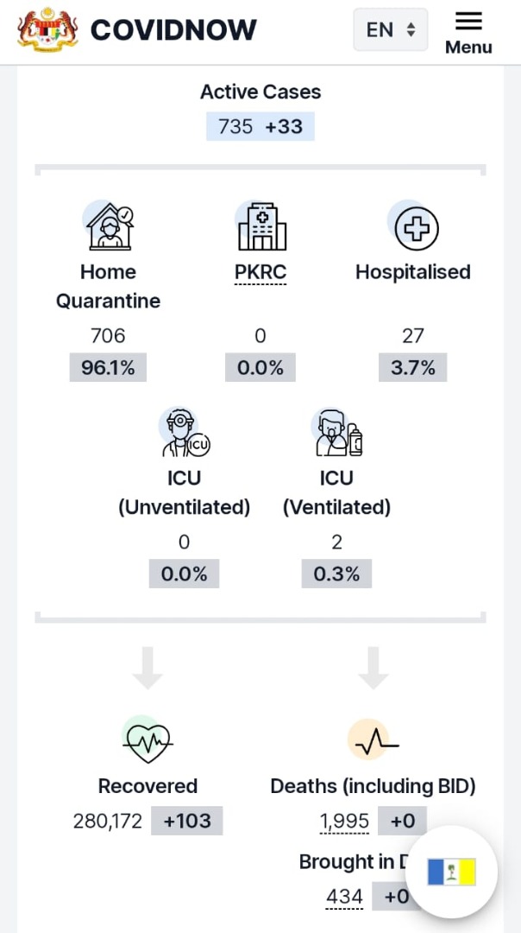
Task: Click the COVIDNOW title text
Action: [173, 29]
